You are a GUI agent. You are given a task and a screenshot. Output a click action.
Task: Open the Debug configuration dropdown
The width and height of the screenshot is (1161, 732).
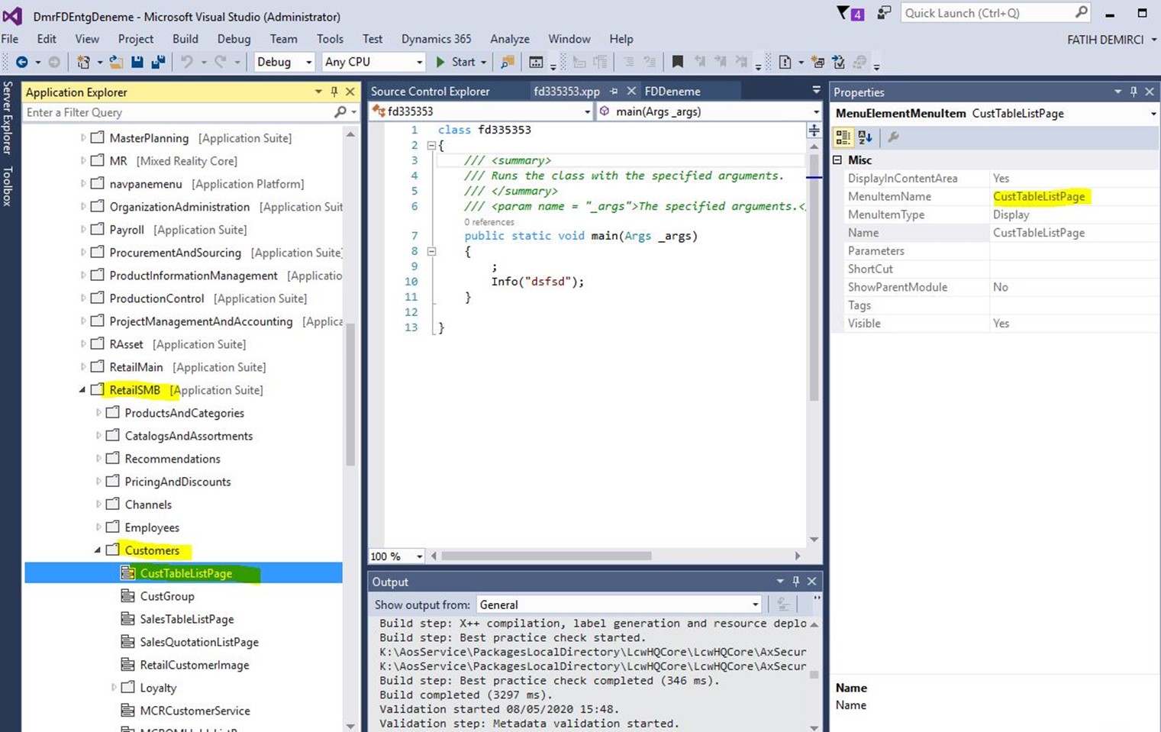[284, 62]
